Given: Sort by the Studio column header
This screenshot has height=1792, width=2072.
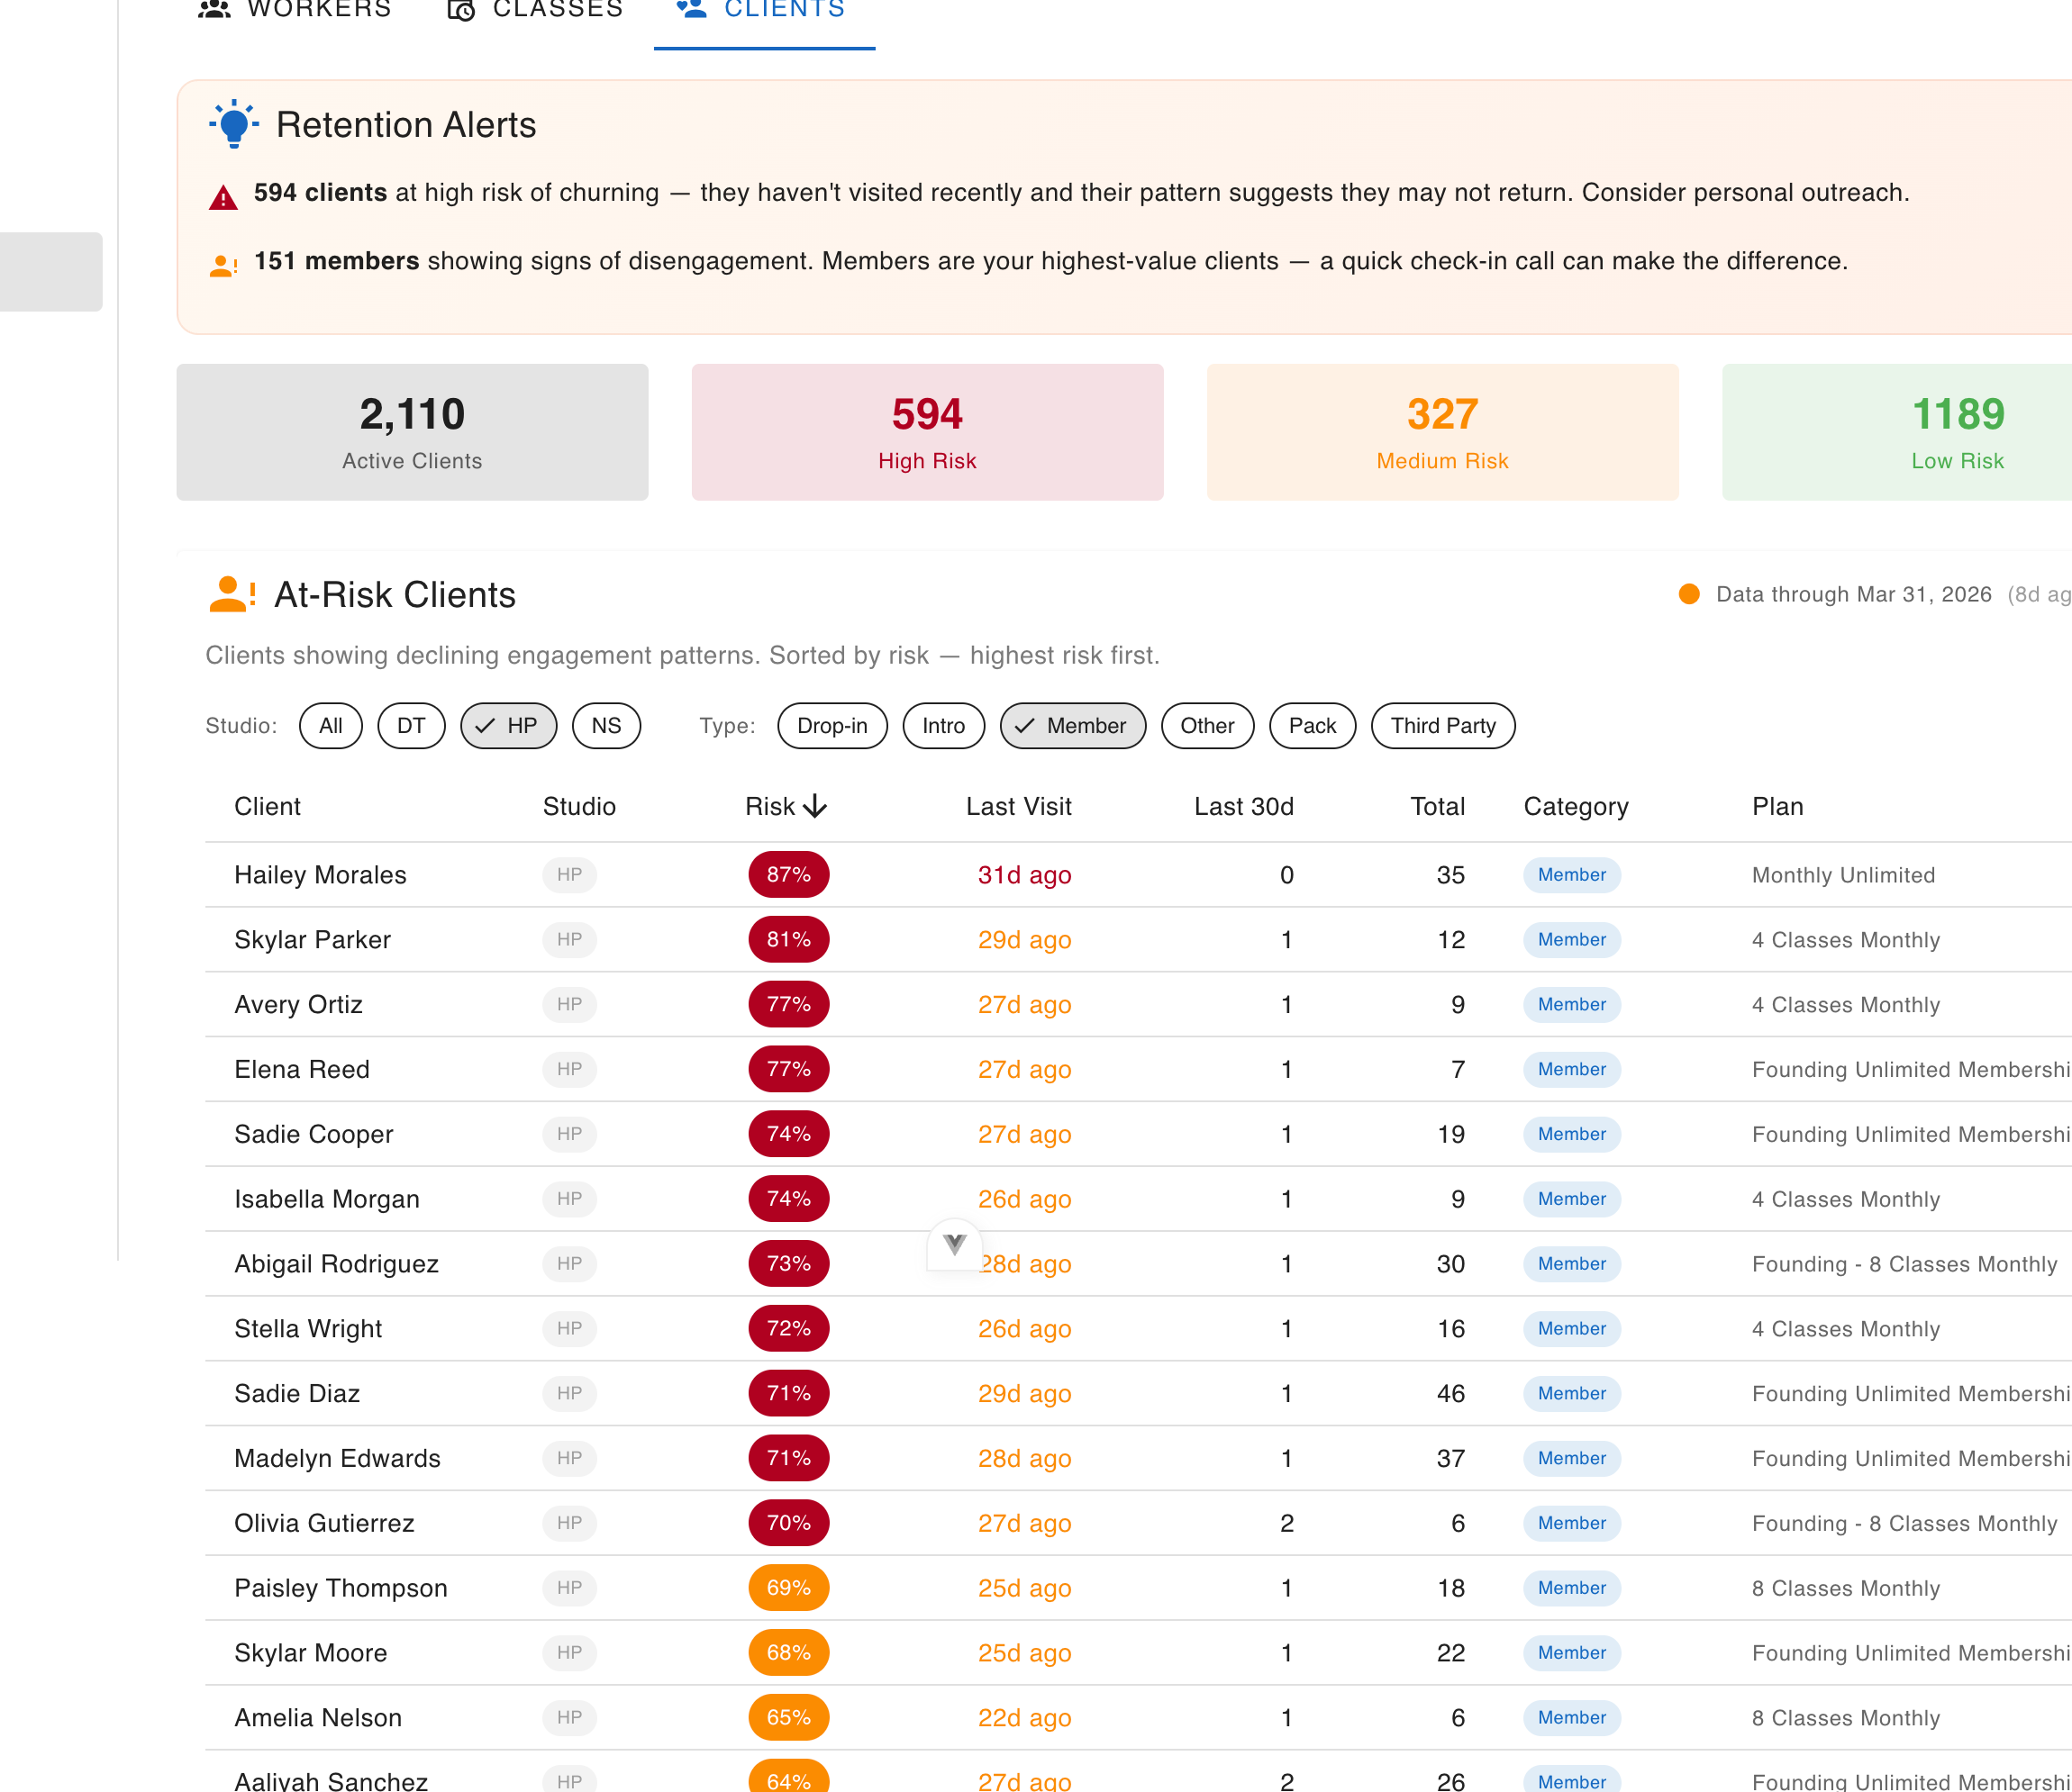Looking at the screenshot, I should click(x=579, y=806).
